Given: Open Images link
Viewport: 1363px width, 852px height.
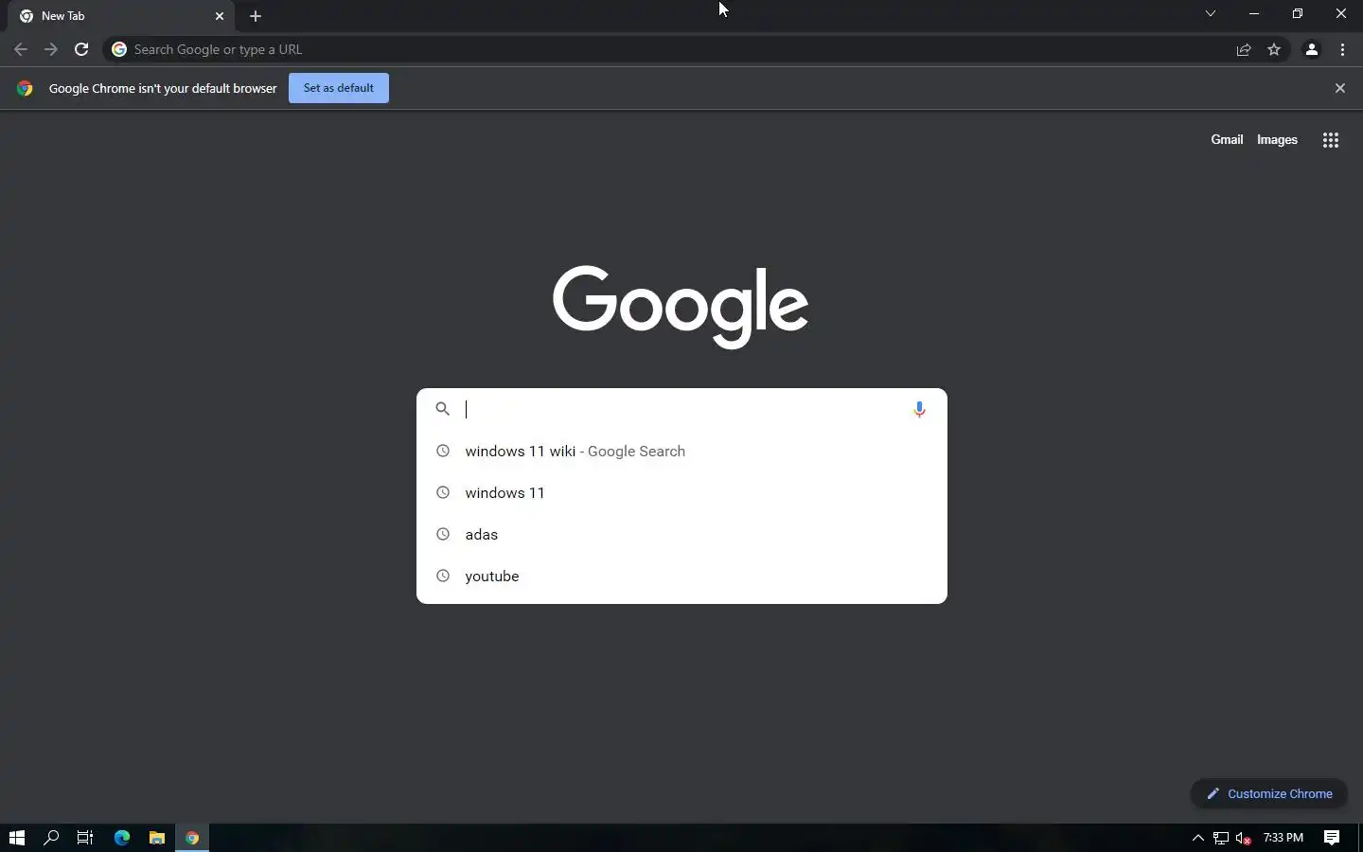Looking at the screenshot, I should point(1277,139).
